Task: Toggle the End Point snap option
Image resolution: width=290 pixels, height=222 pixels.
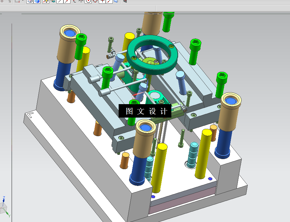Action: point(60,1)
